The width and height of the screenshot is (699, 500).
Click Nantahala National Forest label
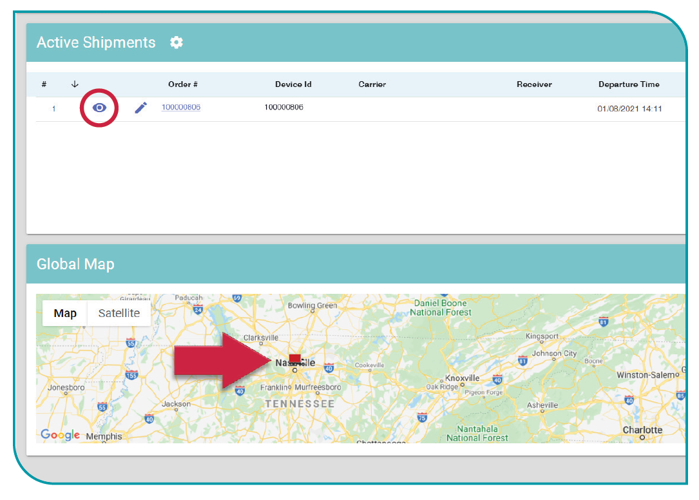pos(477,434)
